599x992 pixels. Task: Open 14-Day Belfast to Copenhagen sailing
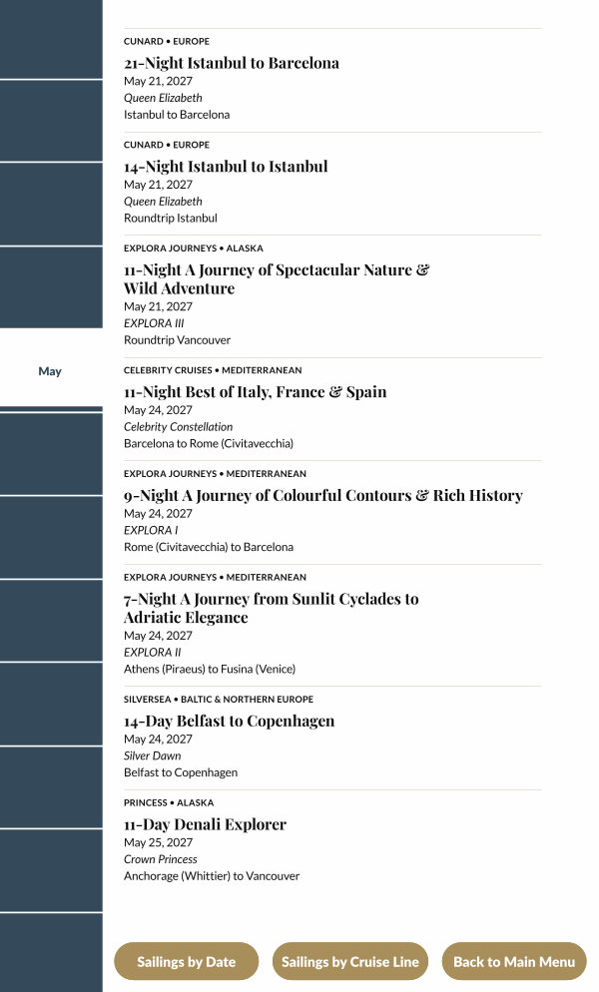229,722
